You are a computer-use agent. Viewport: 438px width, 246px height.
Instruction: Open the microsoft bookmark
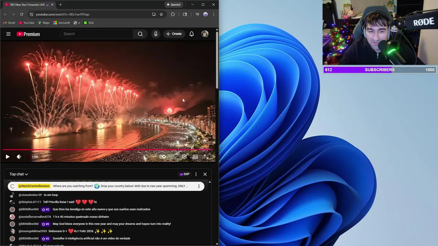(x=62, y=23)
